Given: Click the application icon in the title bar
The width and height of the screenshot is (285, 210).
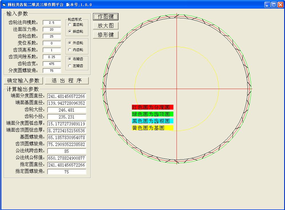Looking at the screenshot, I should (x=4, y=5).
